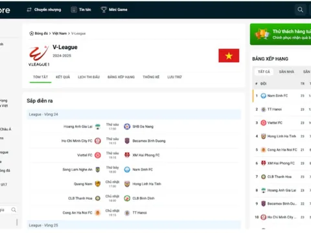Click Ho Chi Minh City FC crest in fixtures
311x233 pixels.
[98, 141]
